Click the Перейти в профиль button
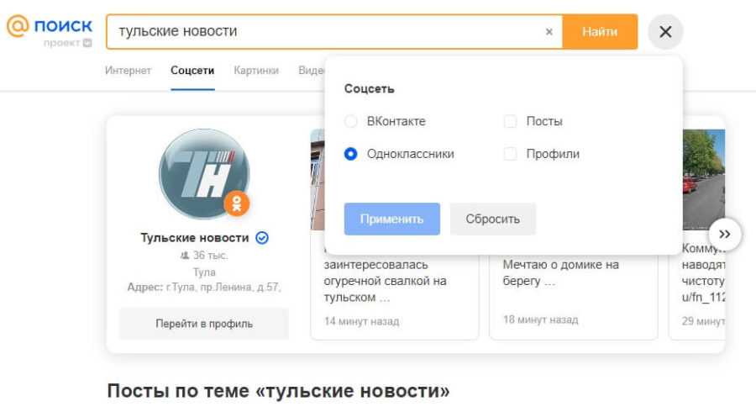The image size is (756, 412). point(203,324)
